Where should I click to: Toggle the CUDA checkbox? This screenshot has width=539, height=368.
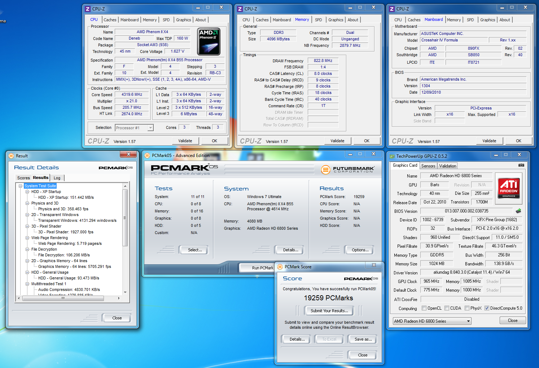tap(447, 308)
